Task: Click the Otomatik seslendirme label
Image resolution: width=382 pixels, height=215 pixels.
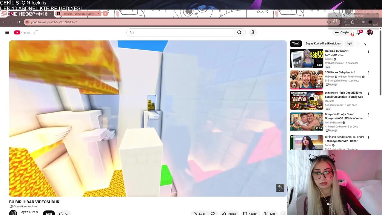Action: (24, 206)
